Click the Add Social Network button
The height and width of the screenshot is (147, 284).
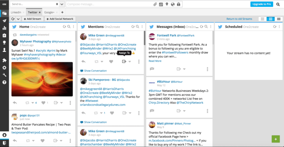60,19
